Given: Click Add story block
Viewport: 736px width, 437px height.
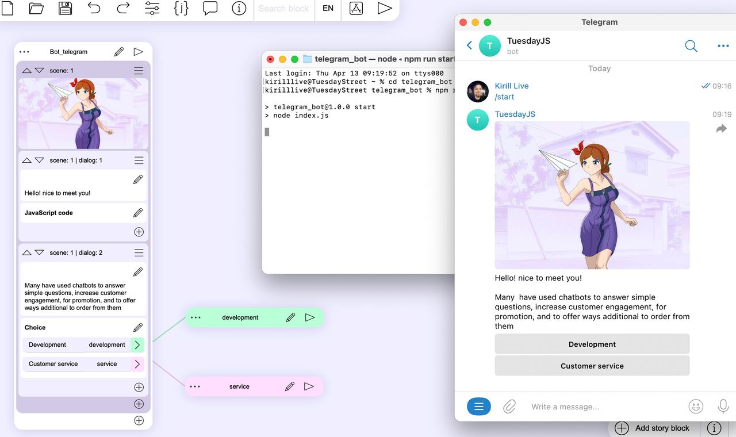Looking at the screenshot, I should (x=654, y=428).
